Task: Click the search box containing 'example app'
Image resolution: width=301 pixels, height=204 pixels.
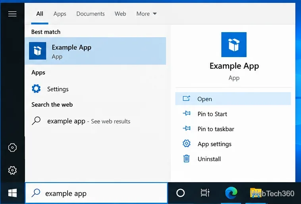Action: tap(96, 193)
